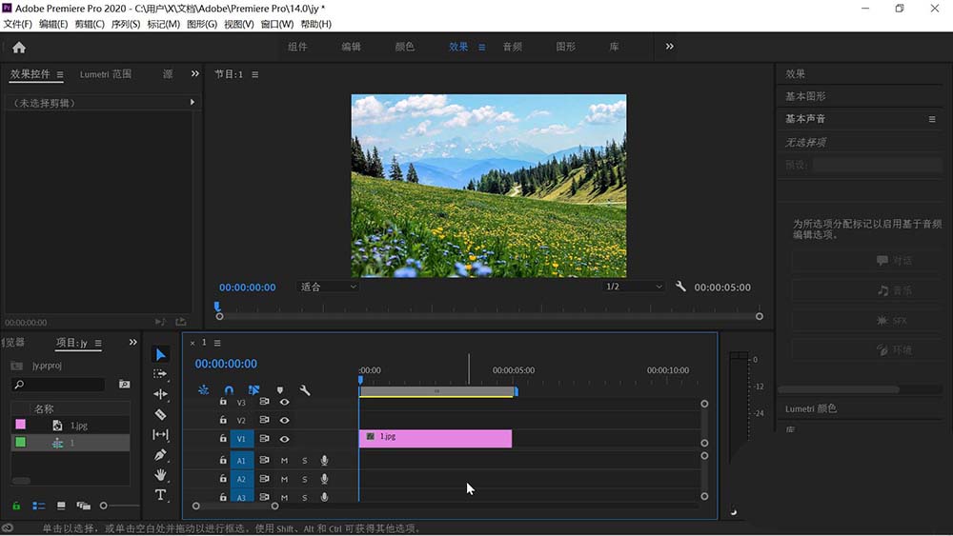Select the 1.jpg clip on timeline
953x536 pixels.
click(x=436, y=438)
